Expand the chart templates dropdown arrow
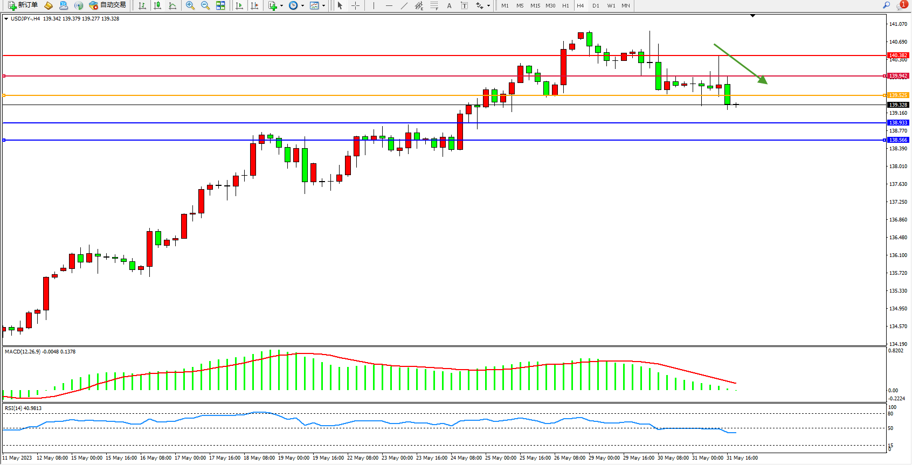Viewport: 912px width, 465px height. tap(323, 6)
